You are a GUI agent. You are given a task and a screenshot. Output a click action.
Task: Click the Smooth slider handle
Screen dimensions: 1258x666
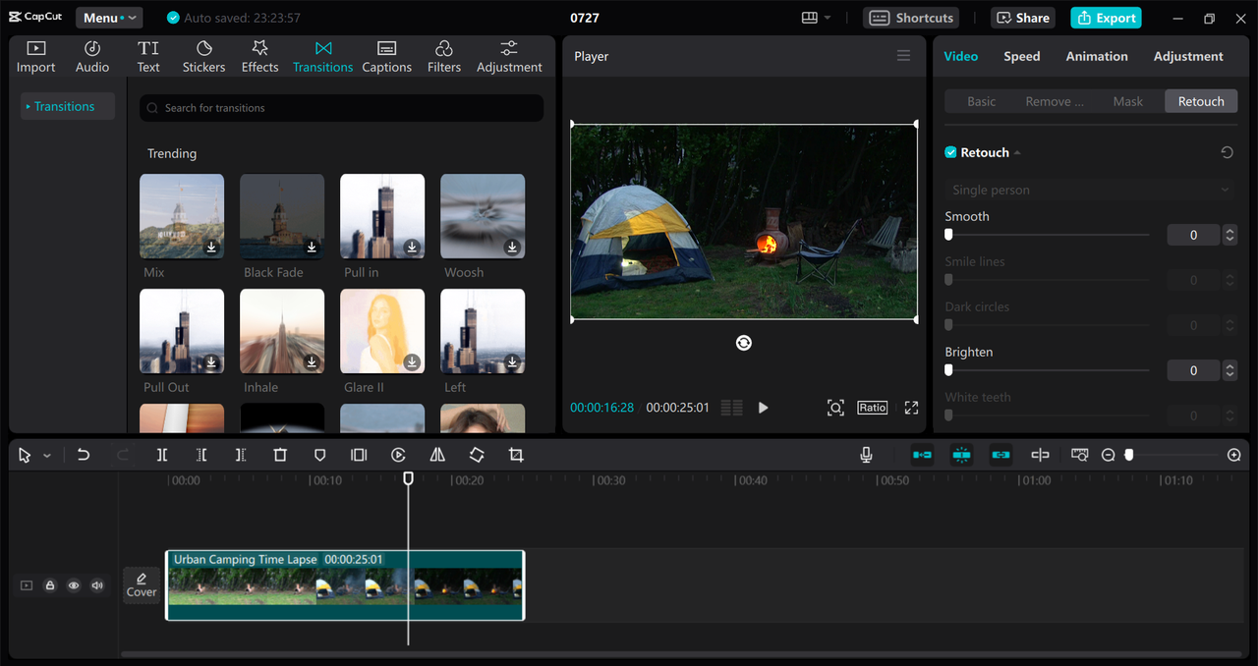(x=948, y=235)
